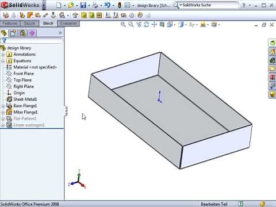Open the Display Style dropdown arrow

coord(186,25)
